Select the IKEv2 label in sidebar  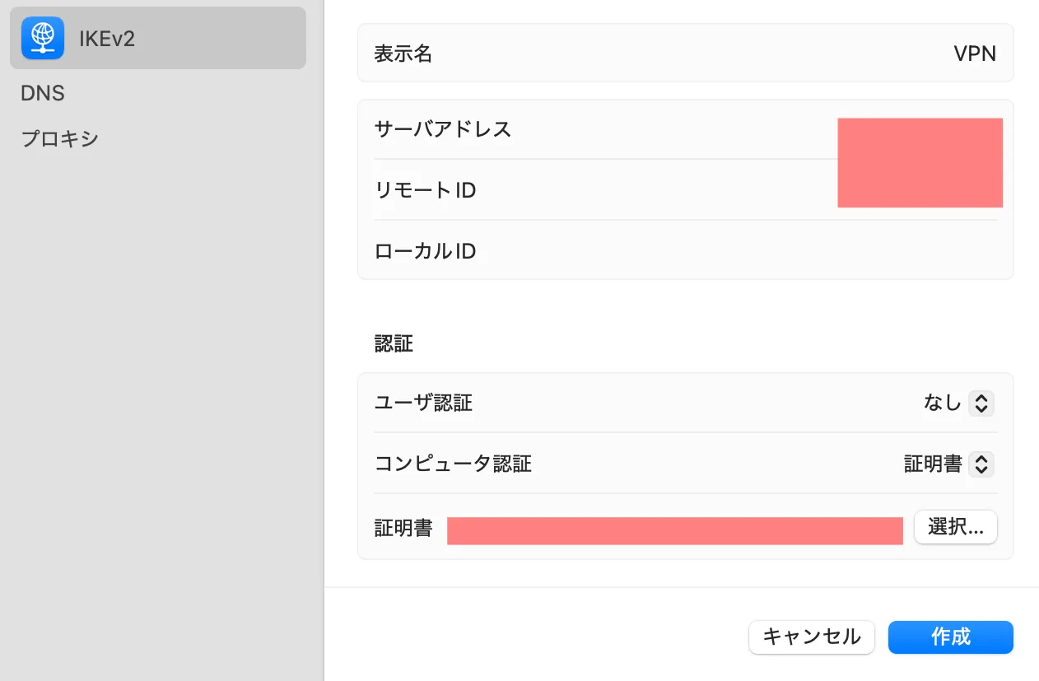(107, 38)
